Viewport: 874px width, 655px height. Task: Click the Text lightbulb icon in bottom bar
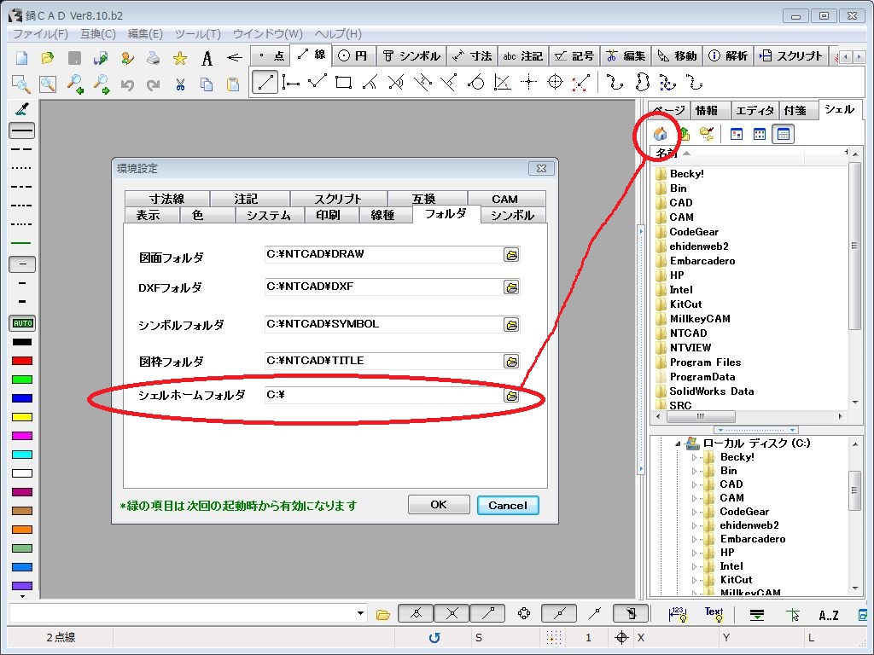pyautogui.click(x=714, y=614)
